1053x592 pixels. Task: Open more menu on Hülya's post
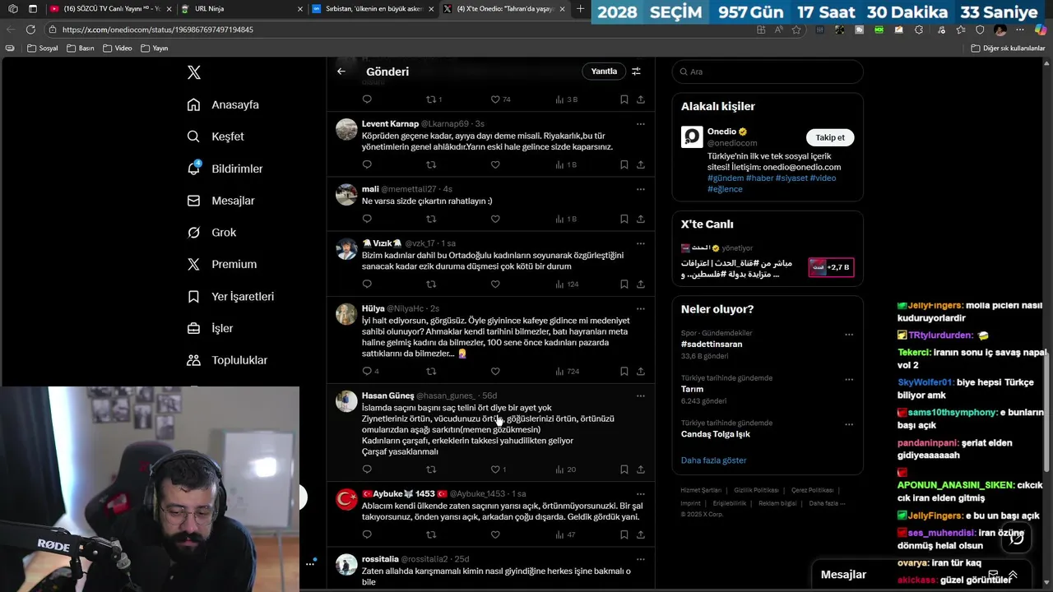[641, 309]
